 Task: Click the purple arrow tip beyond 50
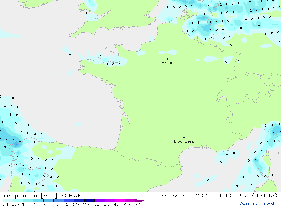pyautogui.click(x=141, y=201)
